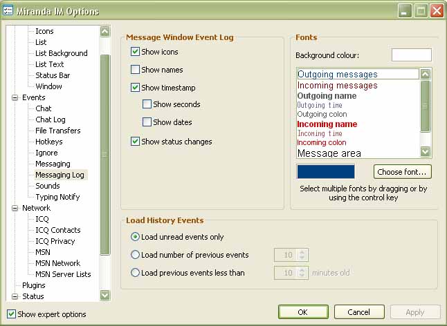The image size is (447, 326).
Task: Click fonts list scroll down arrow
Action: pos(425,151)
